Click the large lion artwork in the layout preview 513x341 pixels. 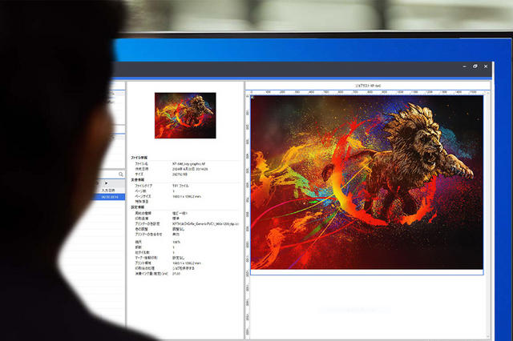367,183
